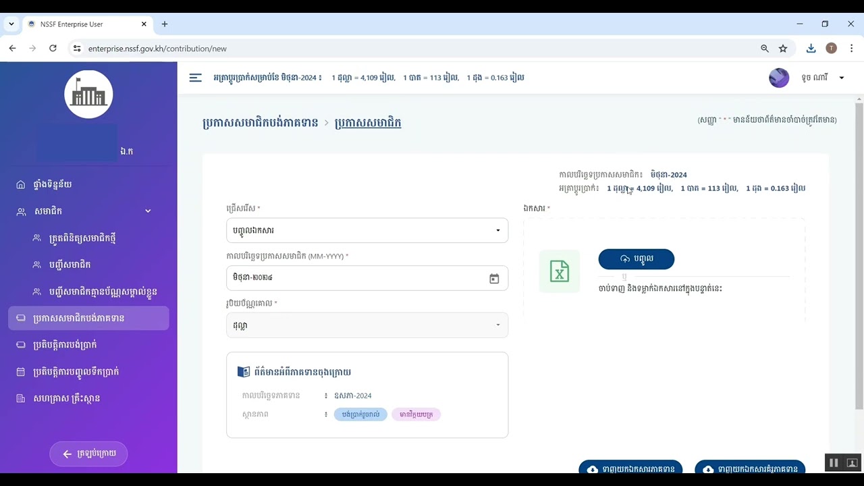This screenshot has height=486, width=864.
Task: Click the underlined current breadcrumb page link
Action: [x=368, y=123]
